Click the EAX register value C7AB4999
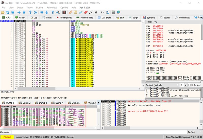 [x=158, y=26]
